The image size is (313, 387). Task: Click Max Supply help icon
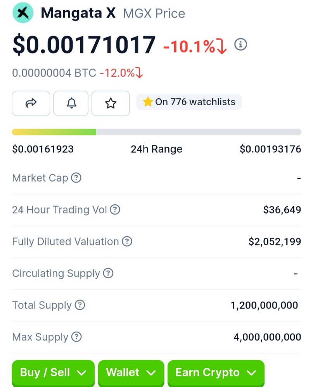76,337
